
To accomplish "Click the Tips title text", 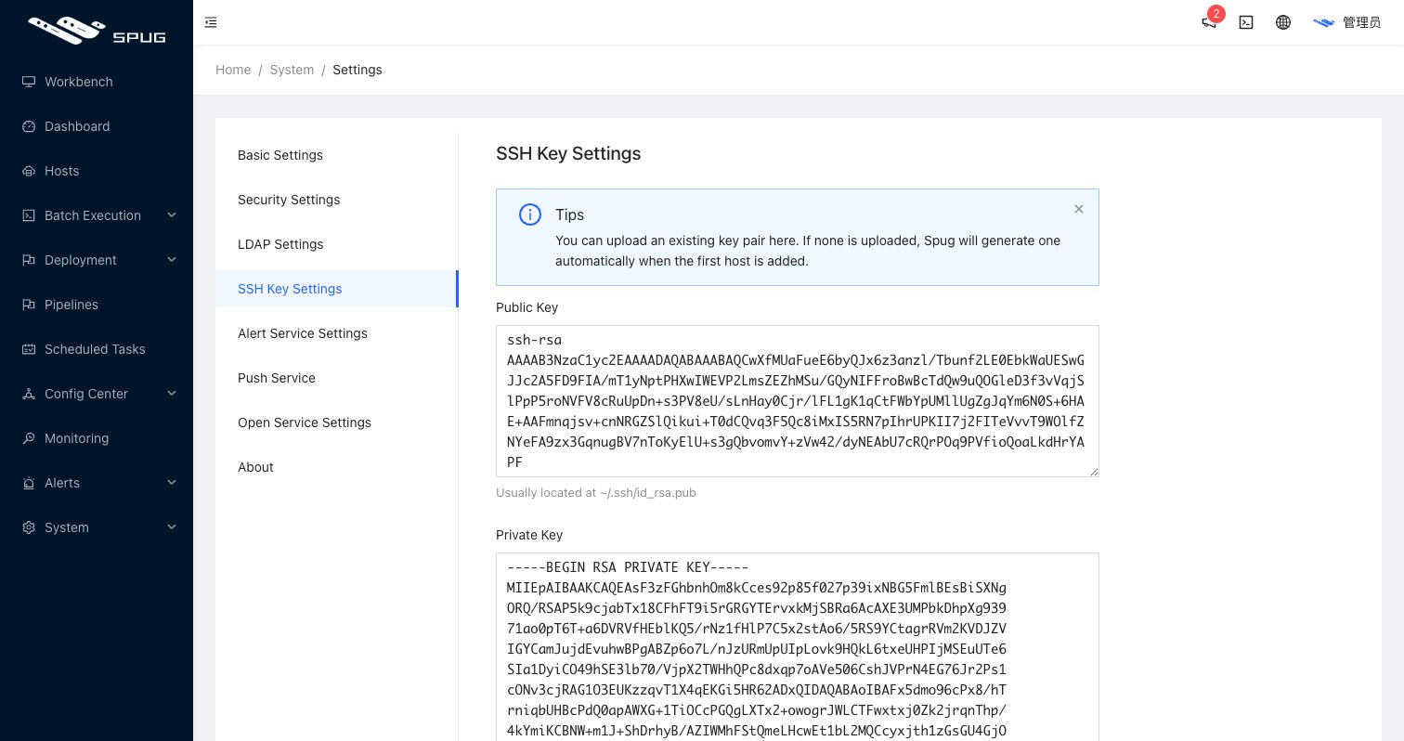I will (569, 214).
